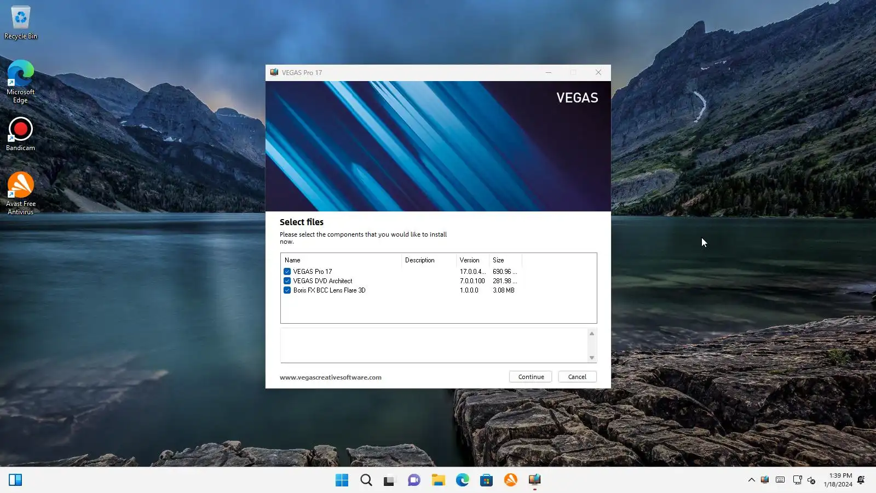
Task: Open the Windows Start menu
Action: point(342,480)
